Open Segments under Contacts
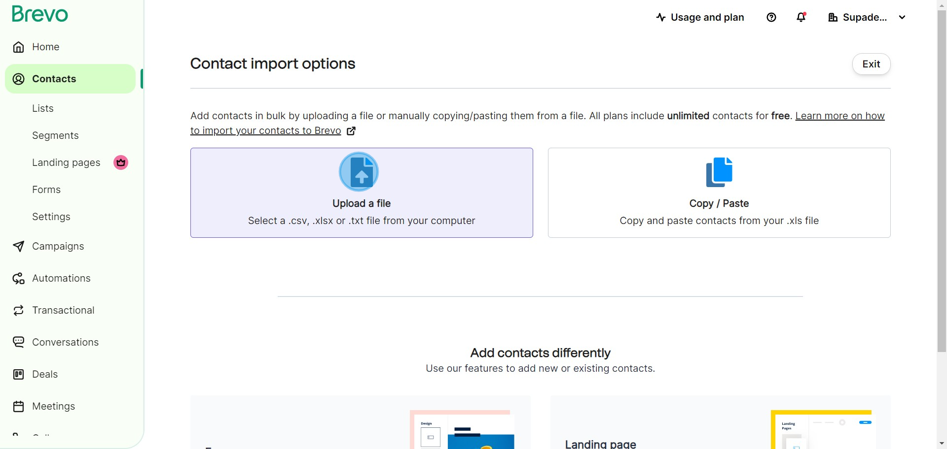The image size is (947, 449). tap(55, 135)
